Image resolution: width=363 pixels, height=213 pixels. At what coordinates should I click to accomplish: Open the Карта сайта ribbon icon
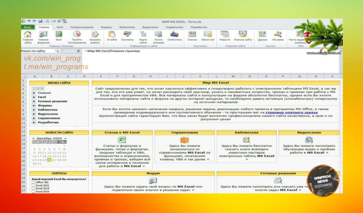[143, 34]
